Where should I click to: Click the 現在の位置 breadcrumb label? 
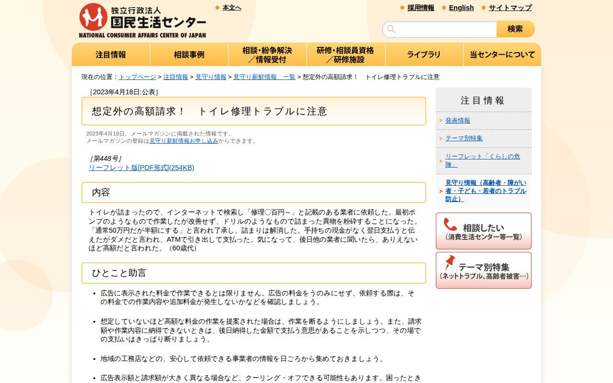[x=100, y=77]
